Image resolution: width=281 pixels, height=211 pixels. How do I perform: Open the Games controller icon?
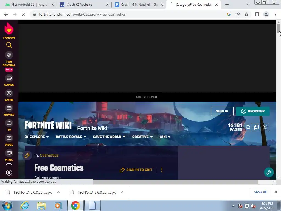pyautogui.click(x=9, y=78)
